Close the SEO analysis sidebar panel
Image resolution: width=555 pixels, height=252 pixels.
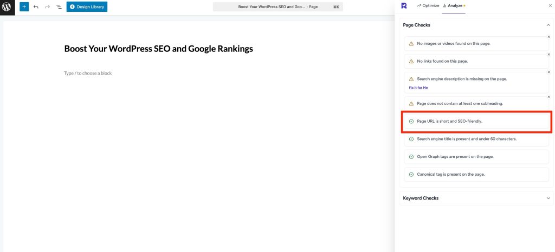click(x=550, y=5)
